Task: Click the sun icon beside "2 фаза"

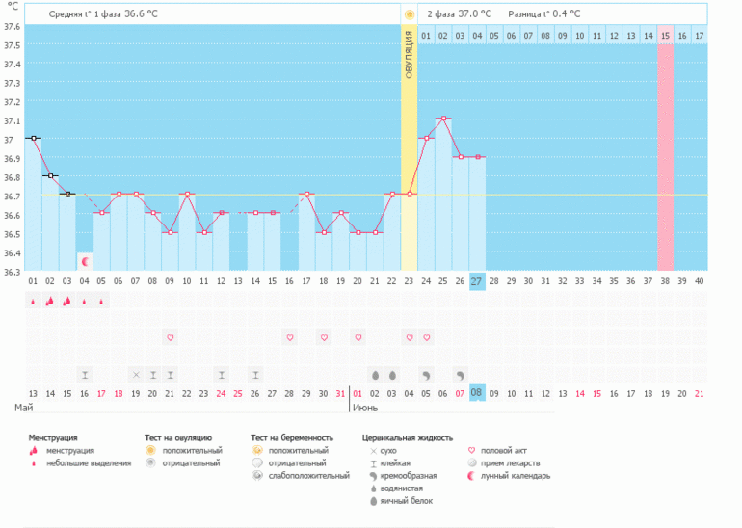Action: coord(410,14)
